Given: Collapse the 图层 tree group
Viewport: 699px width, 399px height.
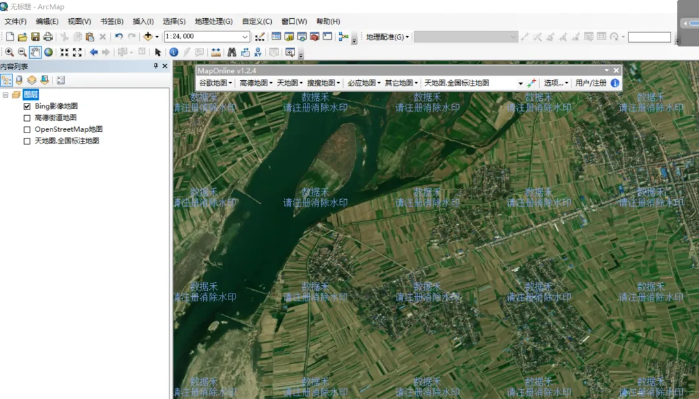Looking at the screenshot, I should coord(6,94).
